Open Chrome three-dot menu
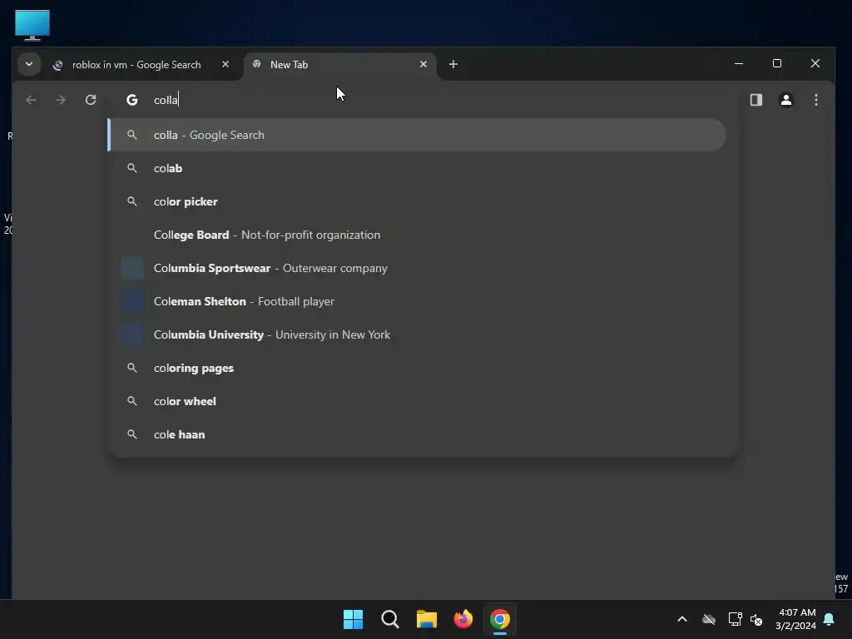The height and width of the screenshot is (639, 852). pos(815,100)
